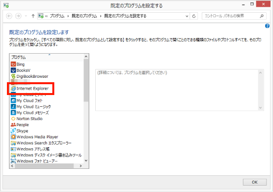Open the recent locations dropdown arrow
Viewport: 273px width, 192px height.
click(26, 16)
